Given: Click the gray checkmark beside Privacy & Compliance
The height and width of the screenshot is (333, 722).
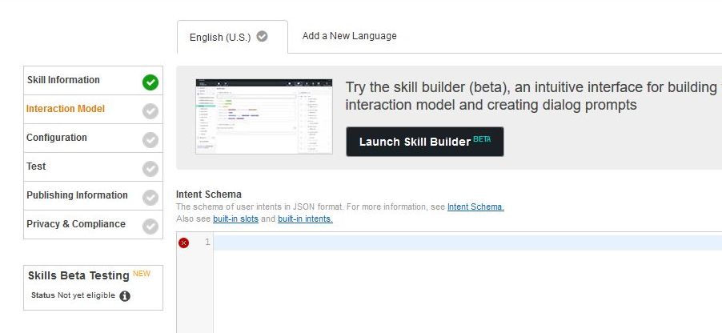Looking at the screenshot, I should [150, 226].
